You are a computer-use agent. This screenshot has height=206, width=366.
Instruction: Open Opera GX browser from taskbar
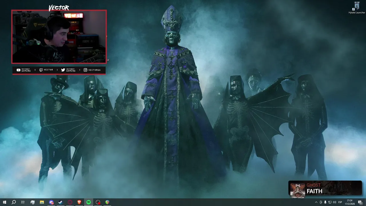coord(70,202)
